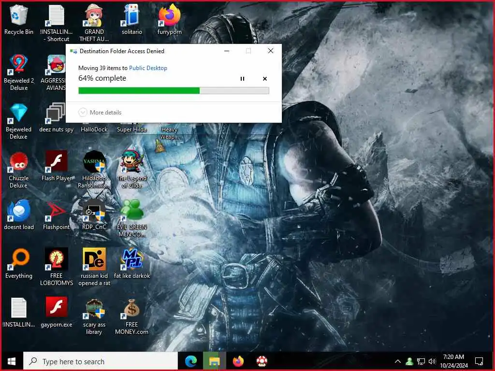Select the Flashpoint desktop shortcut
This screenshot has width=495, height=371.
(x=56, y=215)
